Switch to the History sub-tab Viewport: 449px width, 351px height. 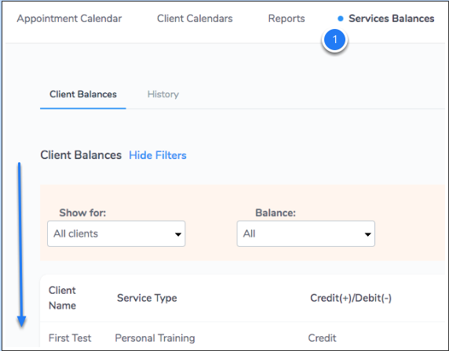pyautogui.click(x=163, y=94)
